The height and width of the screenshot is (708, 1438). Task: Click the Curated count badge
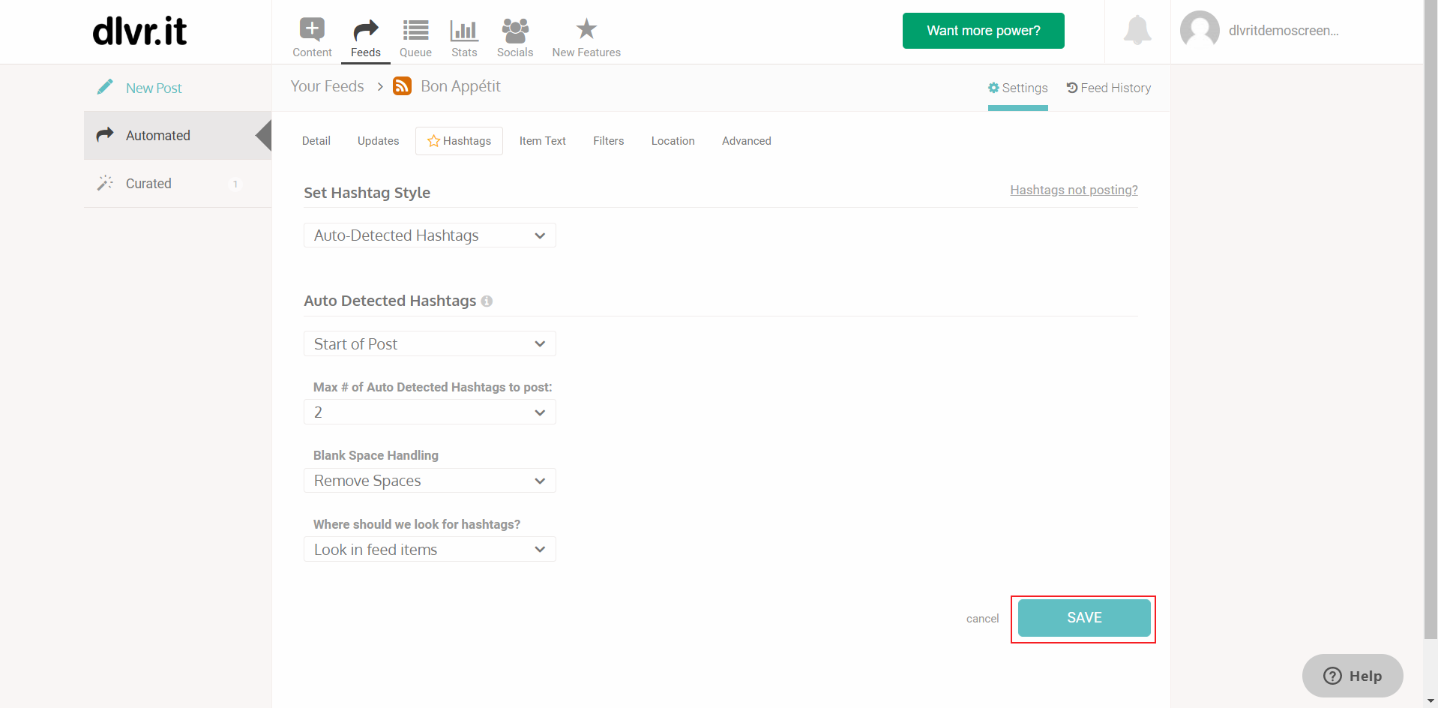pos(235,184)
